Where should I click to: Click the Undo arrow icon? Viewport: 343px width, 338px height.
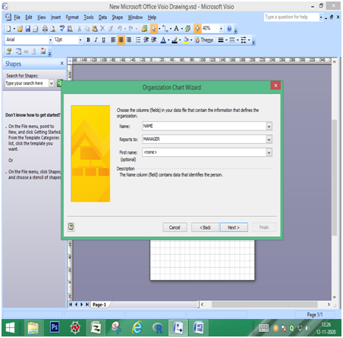[120, 29]
